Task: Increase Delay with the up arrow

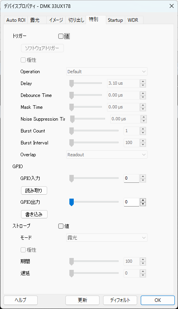Action: 143,82
